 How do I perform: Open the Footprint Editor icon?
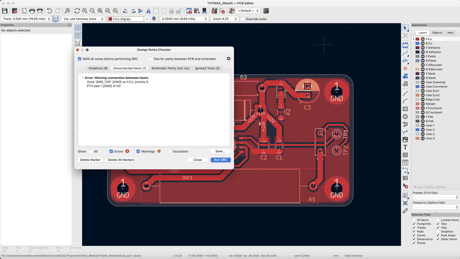click(189, 11)
